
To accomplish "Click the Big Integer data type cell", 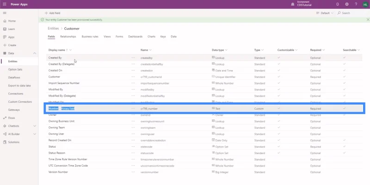I will (220, 172).
